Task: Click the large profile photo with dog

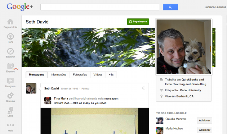Action: (184, 47)
